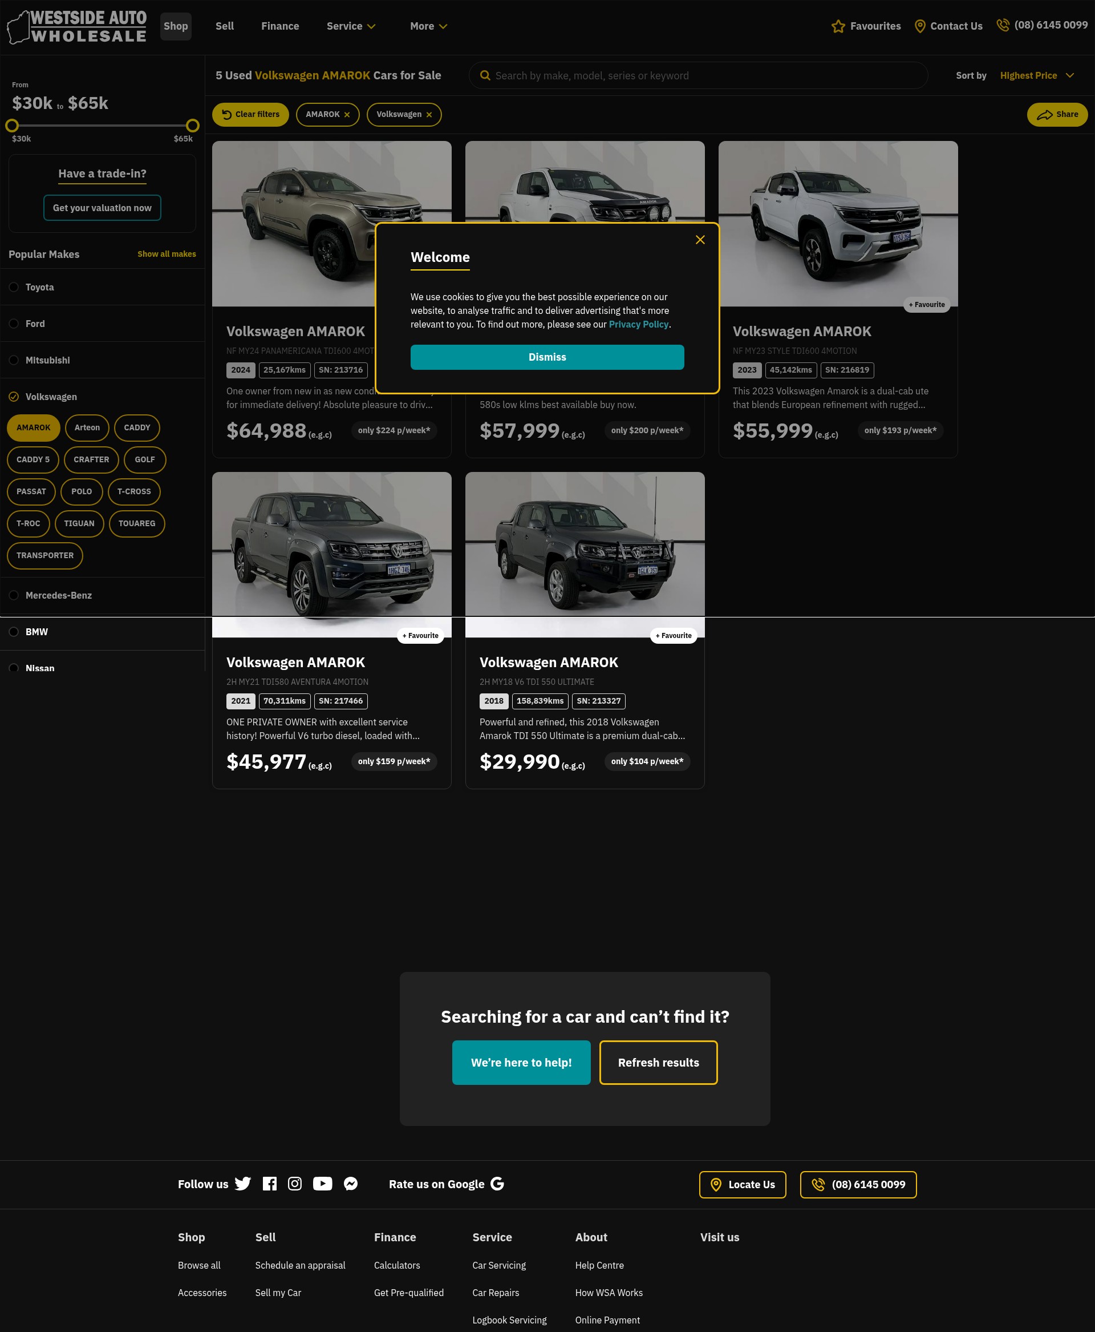Open footer Help Centre link
Screen dimensions: 1095x1332
pyautogui.click(x=599, y=1266)
